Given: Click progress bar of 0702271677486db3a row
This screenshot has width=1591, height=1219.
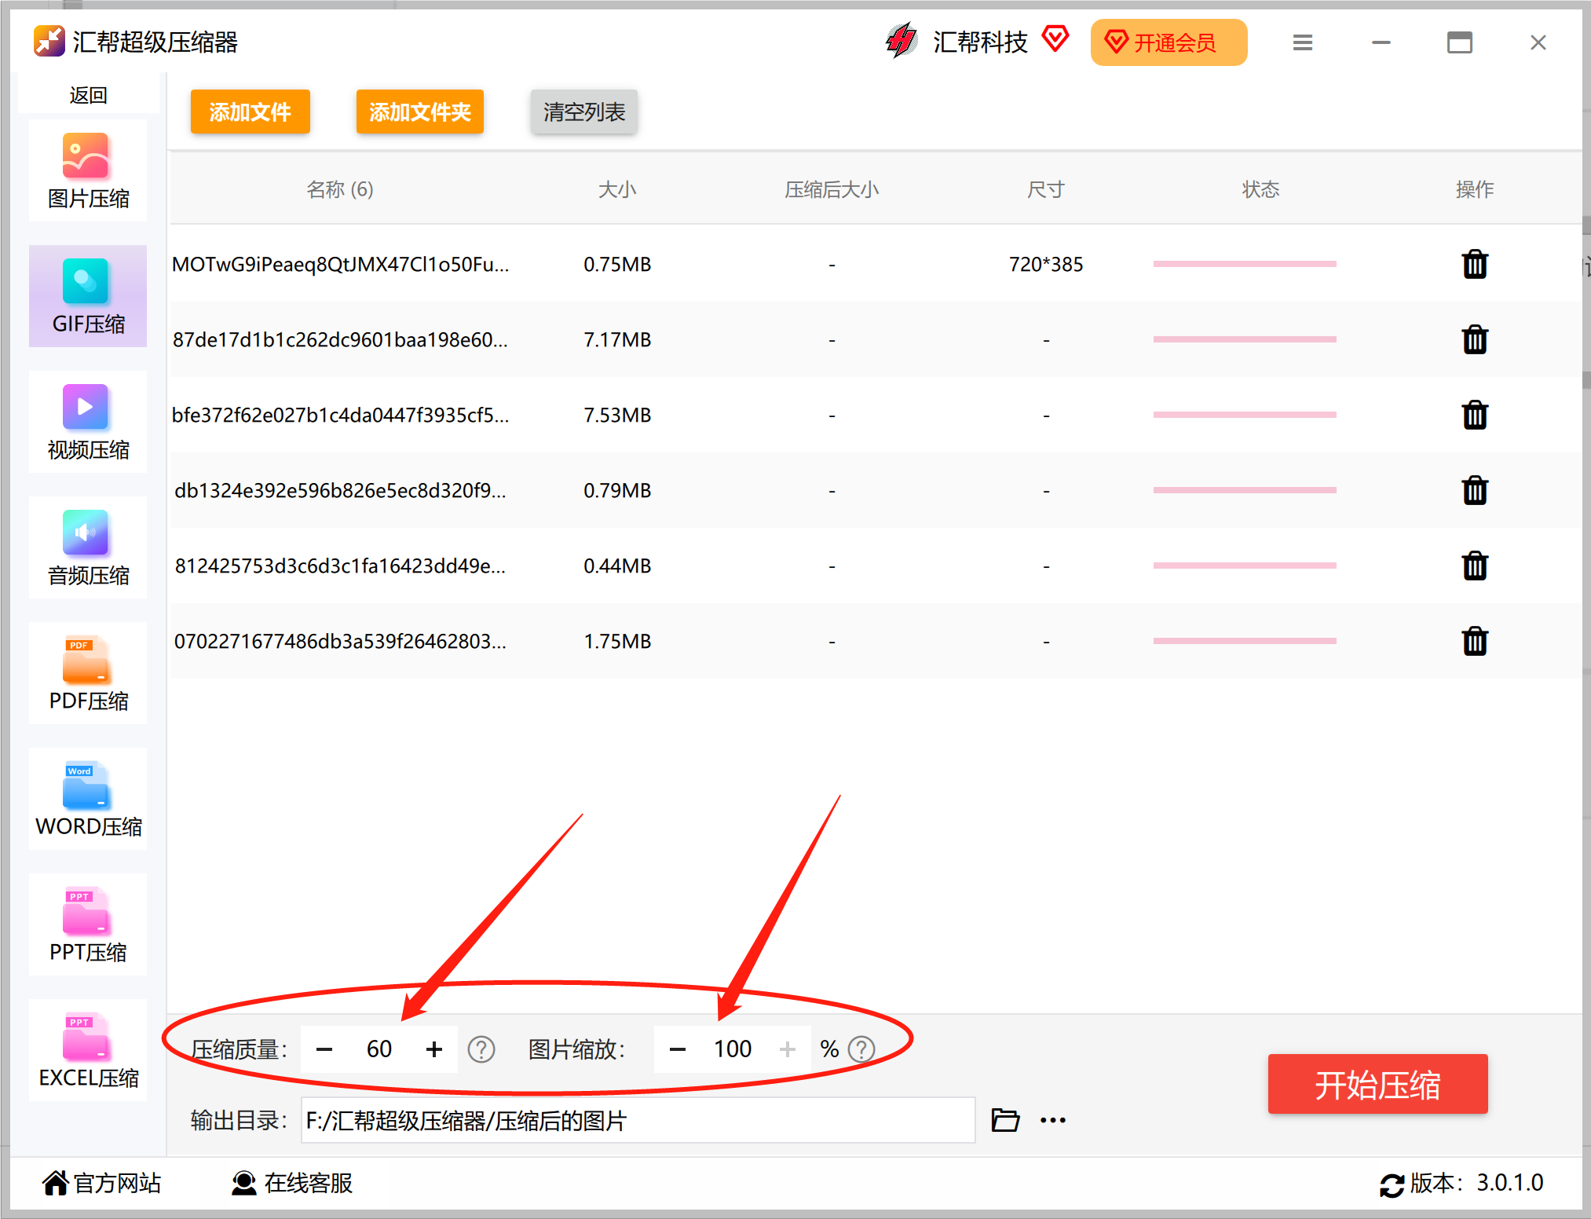Looking at the screenshot, I should (x=1245, y=641).
